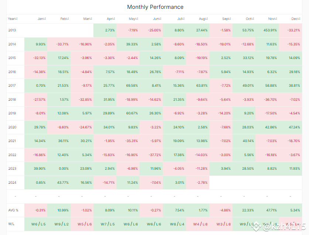
Task: Select the Jul column header tab
Action: click(180, 18)
